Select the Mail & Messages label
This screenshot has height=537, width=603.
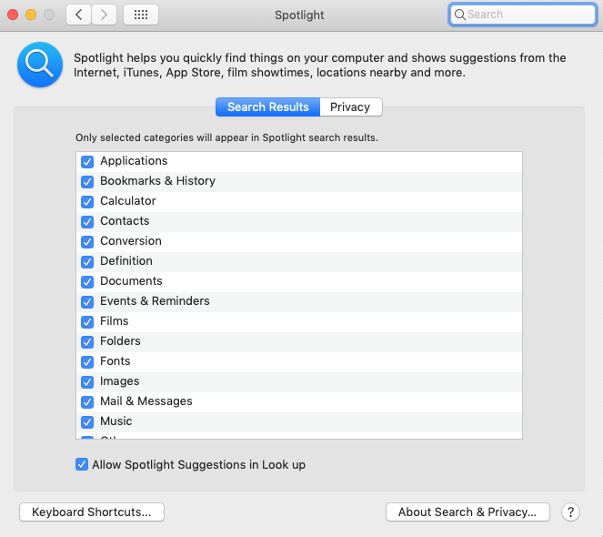(x=146, y=401)
